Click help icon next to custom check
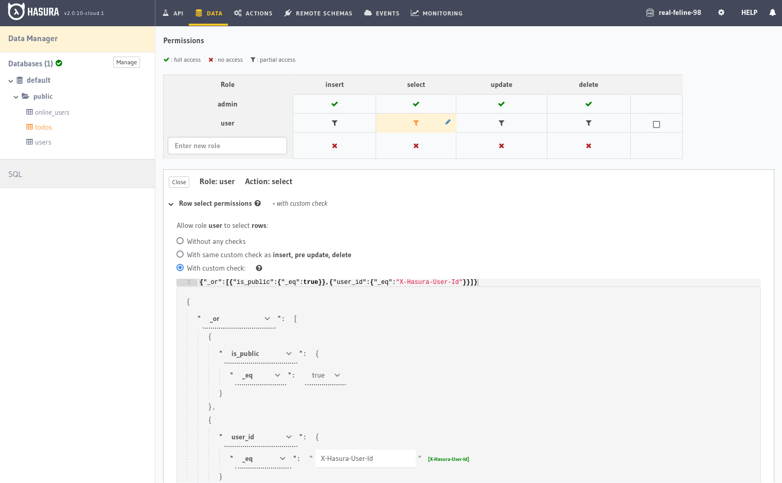 [259, 268]
